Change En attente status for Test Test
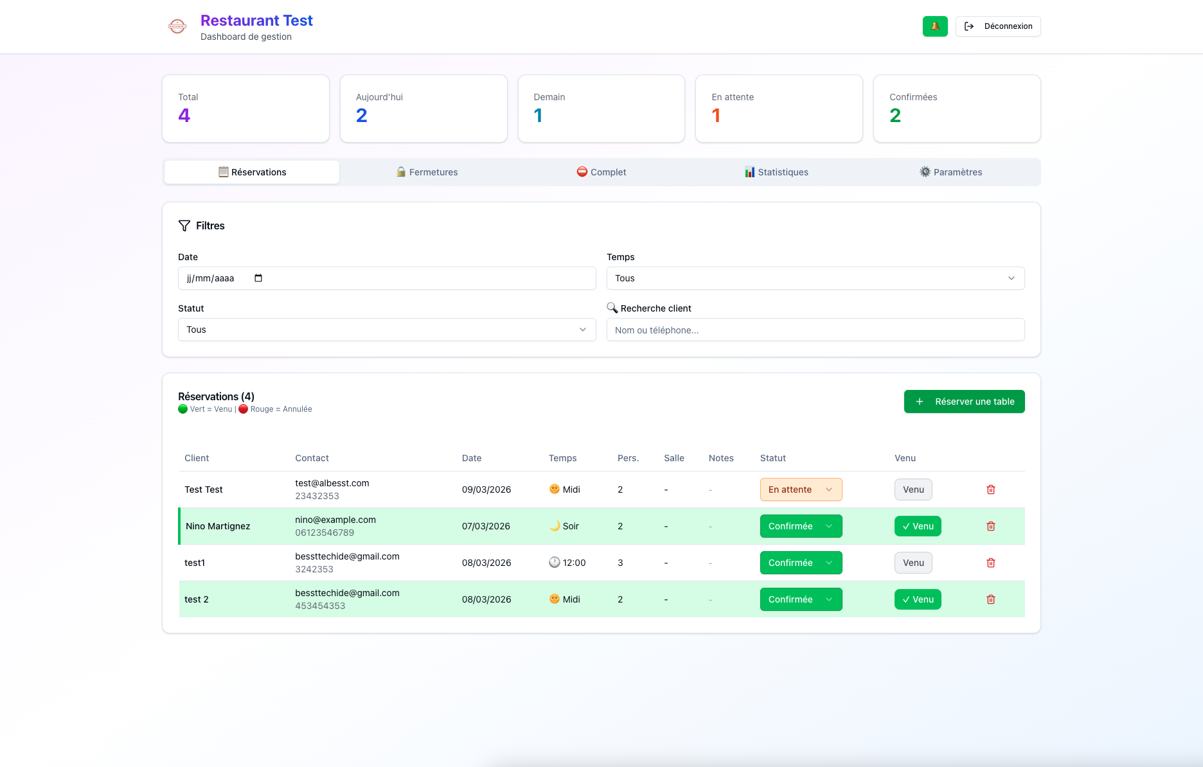1203x767 pixels. pos(800,489)
